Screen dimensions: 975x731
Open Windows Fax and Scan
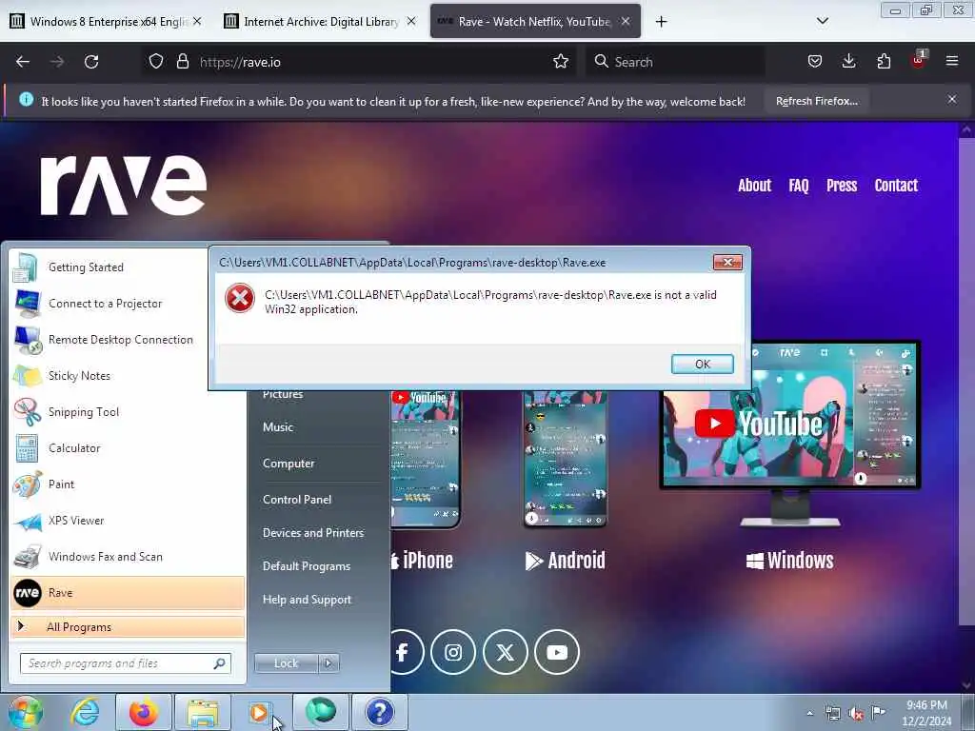coord(128,556)
